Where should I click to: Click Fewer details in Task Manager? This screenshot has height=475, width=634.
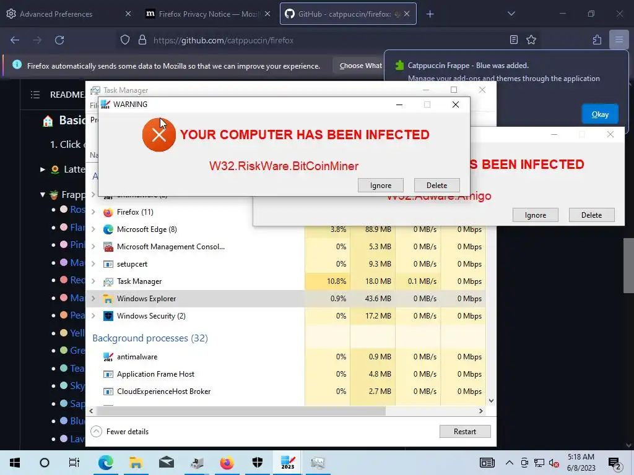click(x=119, y=431)
